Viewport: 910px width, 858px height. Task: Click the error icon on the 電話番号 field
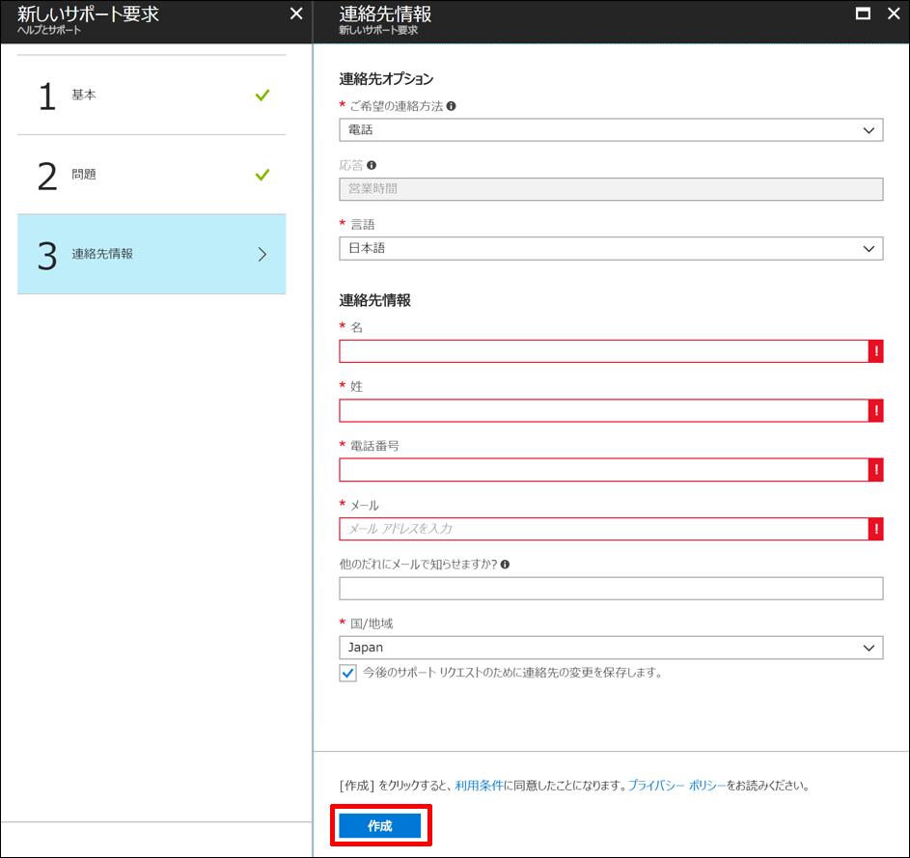tap(875, 470)
